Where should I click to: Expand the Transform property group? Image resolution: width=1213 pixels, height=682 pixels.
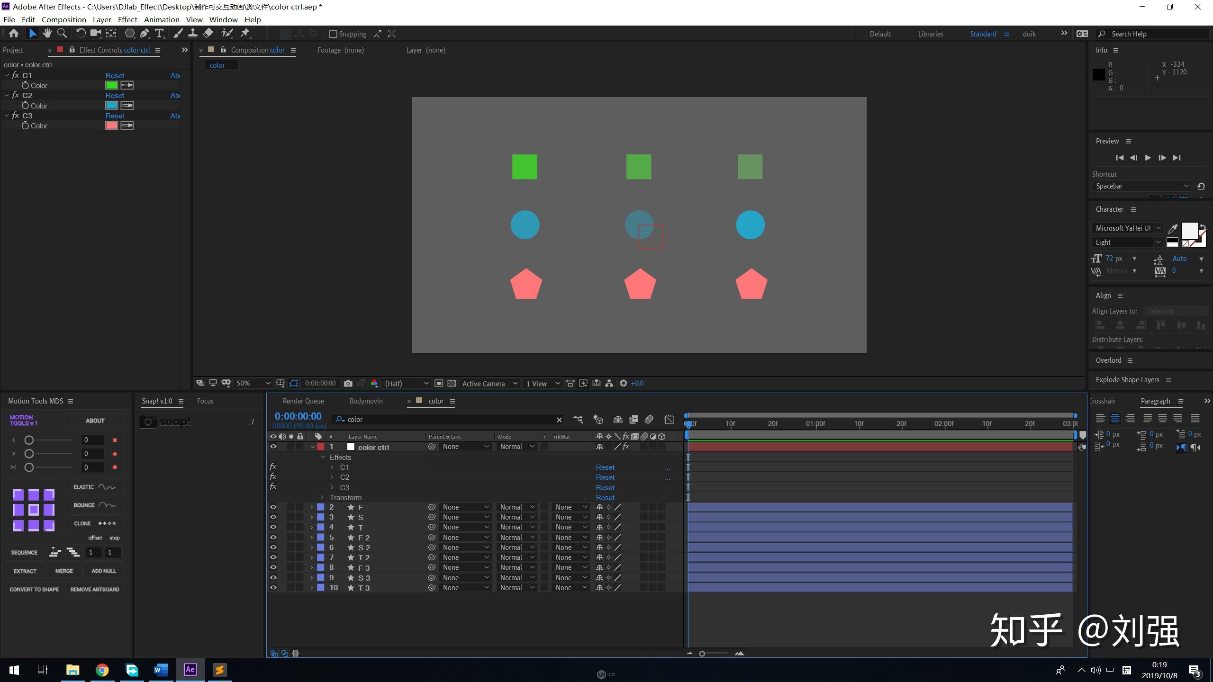(x=322, y=497)
